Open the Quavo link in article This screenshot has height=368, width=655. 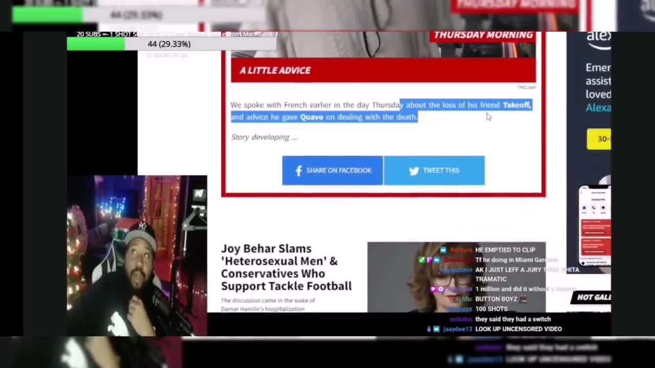(312, 117)
